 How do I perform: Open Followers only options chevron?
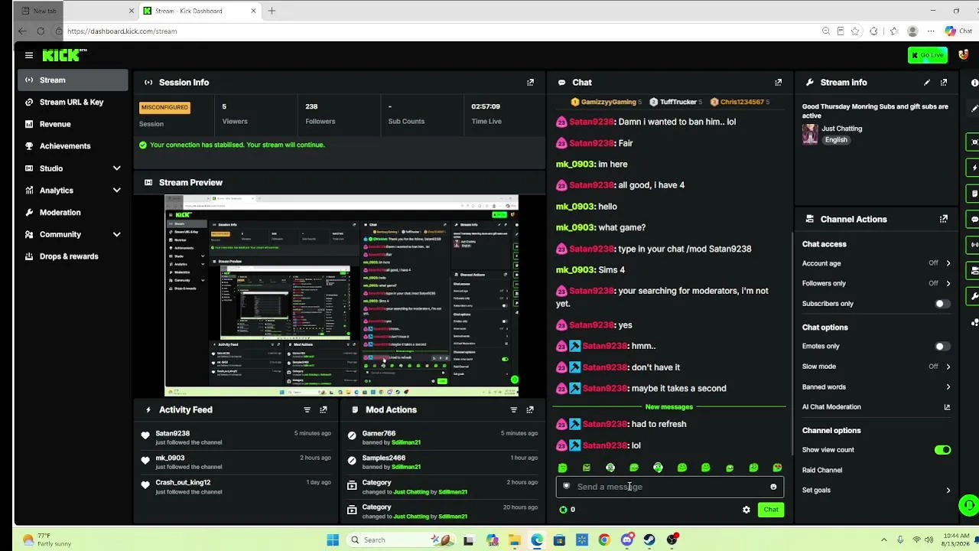click(x=948, y=283)
